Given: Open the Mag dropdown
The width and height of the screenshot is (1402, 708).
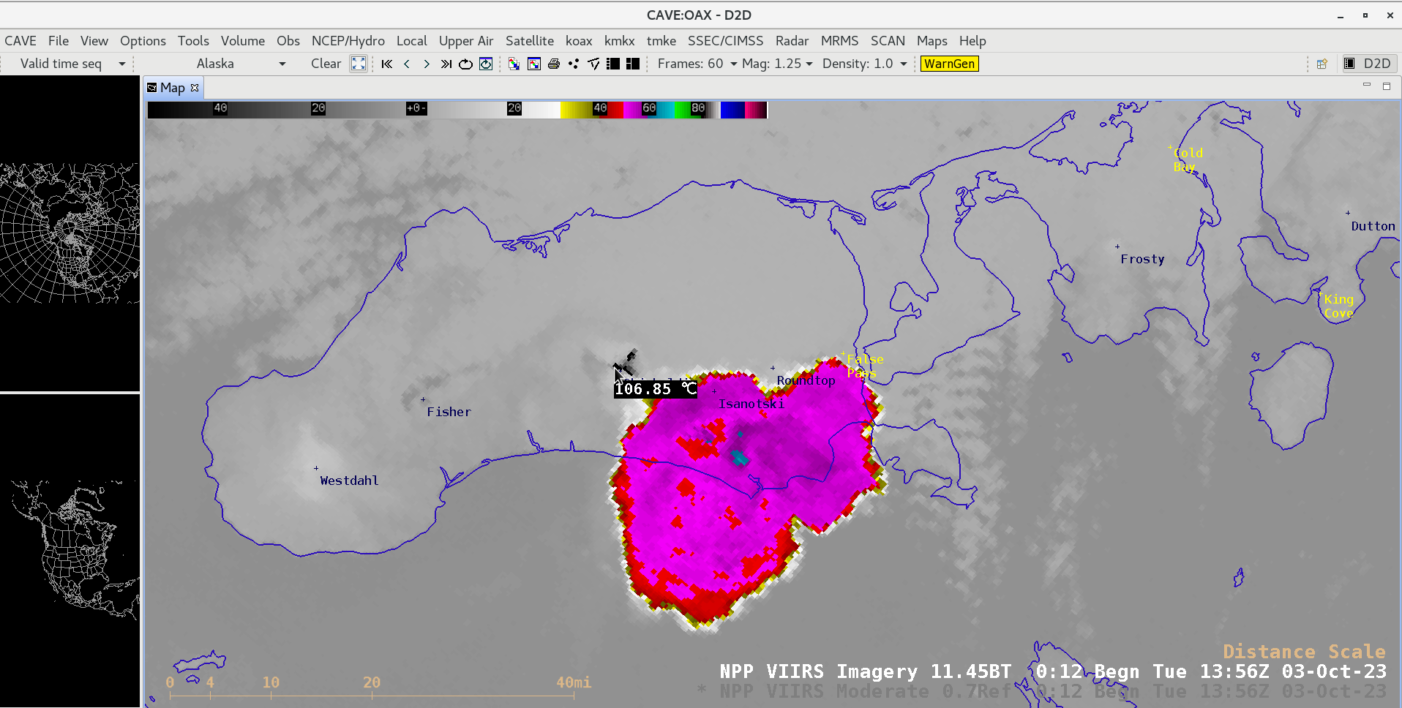Looking at the screenshot, I should click(777, 64).
